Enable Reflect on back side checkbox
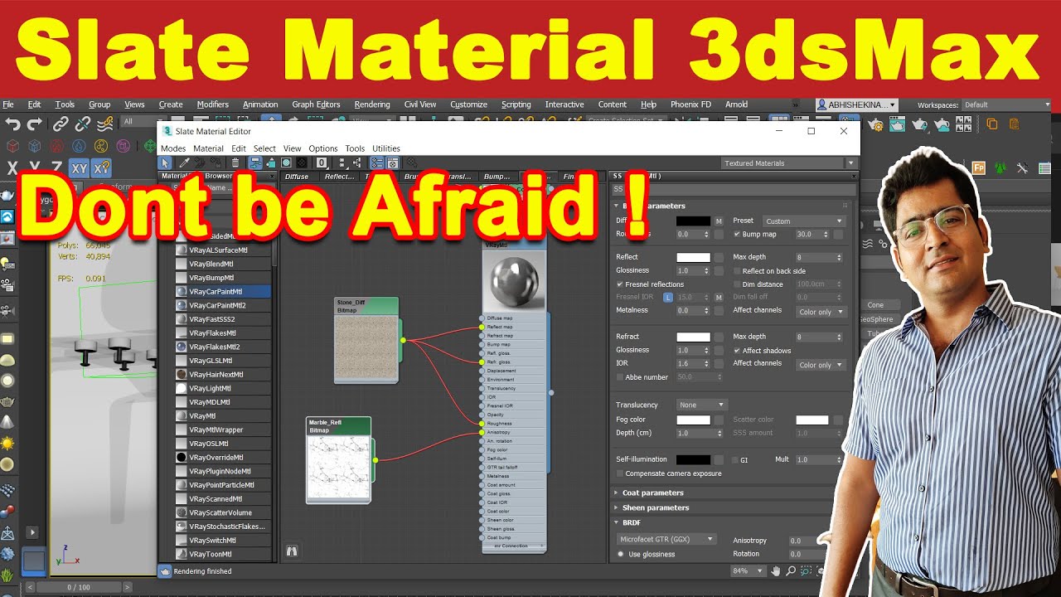 click(737, 271)
